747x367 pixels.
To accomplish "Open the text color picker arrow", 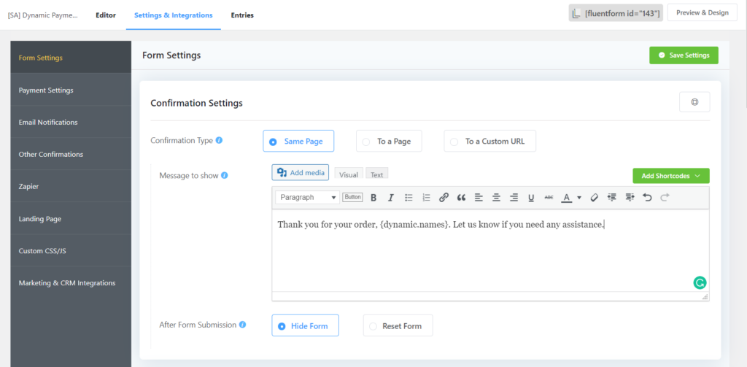I will pyautogui.click(x=579, y=197).
